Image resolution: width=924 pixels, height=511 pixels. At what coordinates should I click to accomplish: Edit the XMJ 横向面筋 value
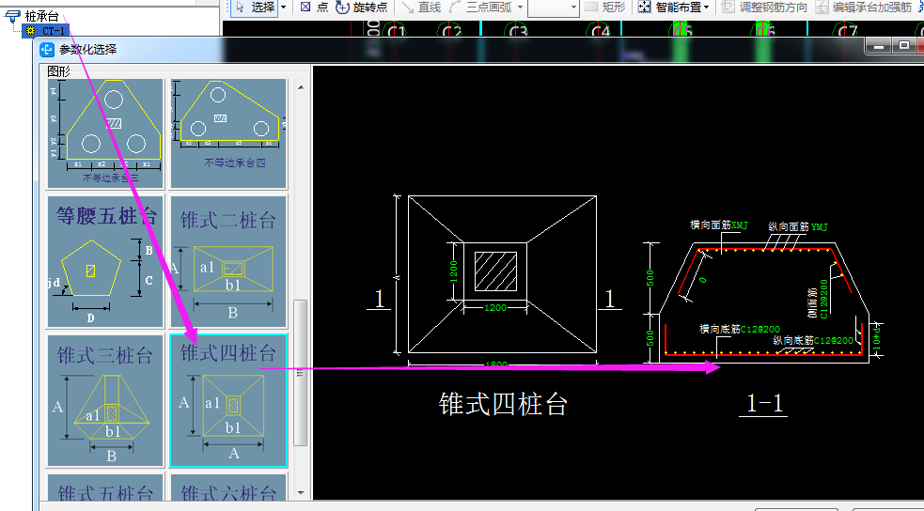tap(740, 225)
